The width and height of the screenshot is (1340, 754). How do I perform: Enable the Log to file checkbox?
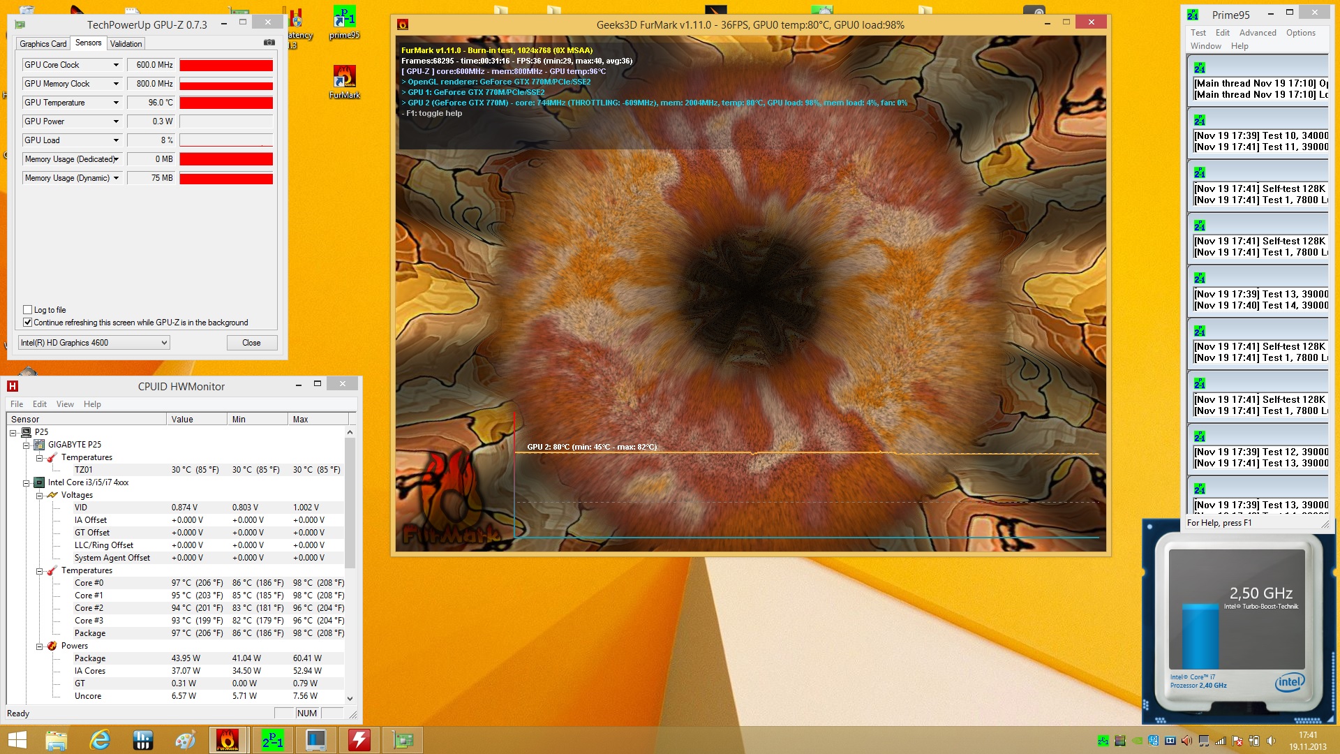[28, 309]
